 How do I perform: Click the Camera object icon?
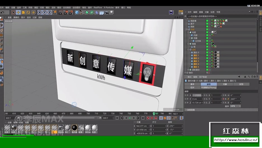point(107,12)
